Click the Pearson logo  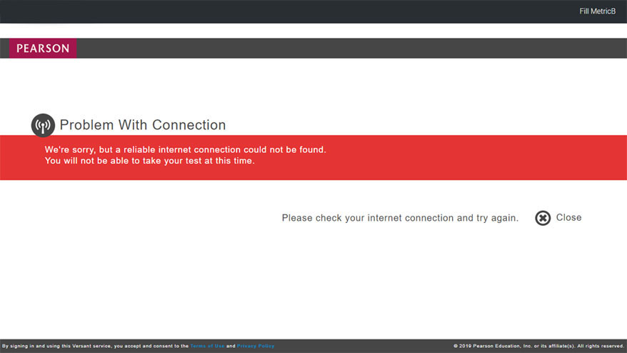pyautogui.click(x=43, y=49)
